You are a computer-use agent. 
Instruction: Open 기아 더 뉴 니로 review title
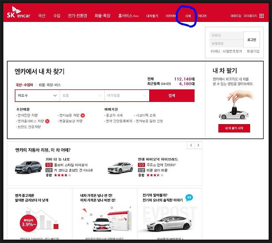[57, 159]
